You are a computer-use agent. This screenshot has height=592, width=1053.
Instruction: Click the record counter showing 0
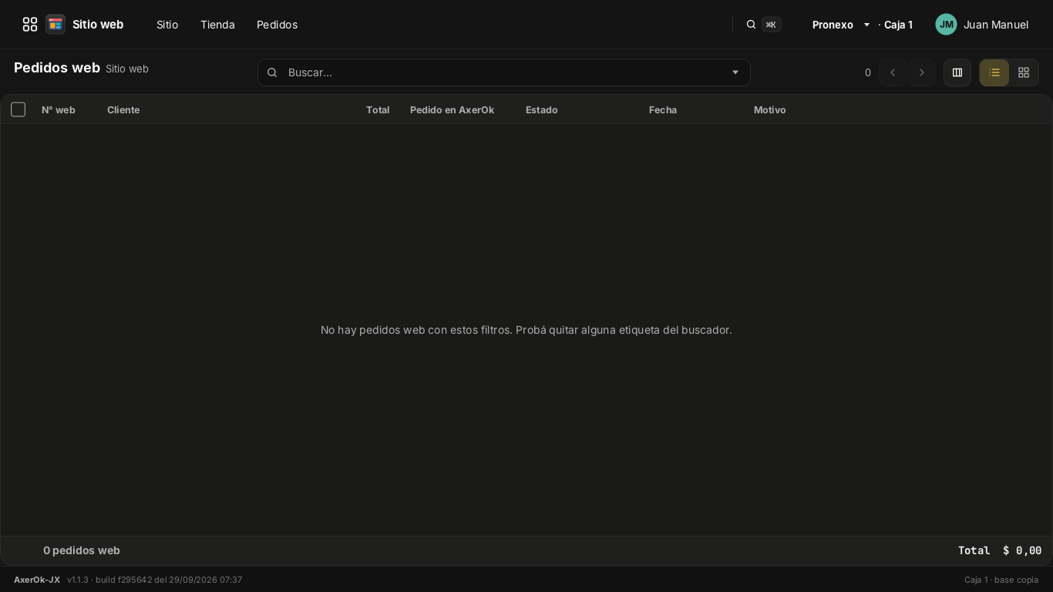(868, 72)
